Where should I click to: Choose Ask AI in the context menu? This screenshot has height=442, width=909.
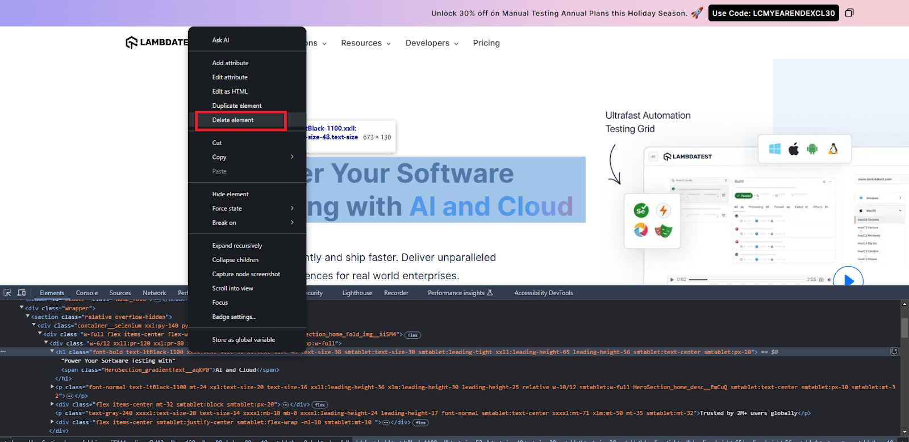tap(247, 40)
